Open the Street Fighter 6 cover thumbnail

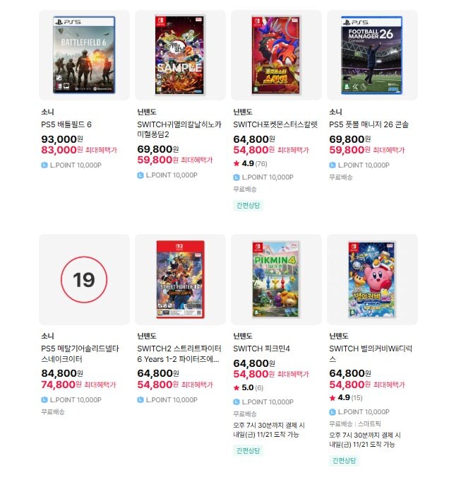(180, 279)
